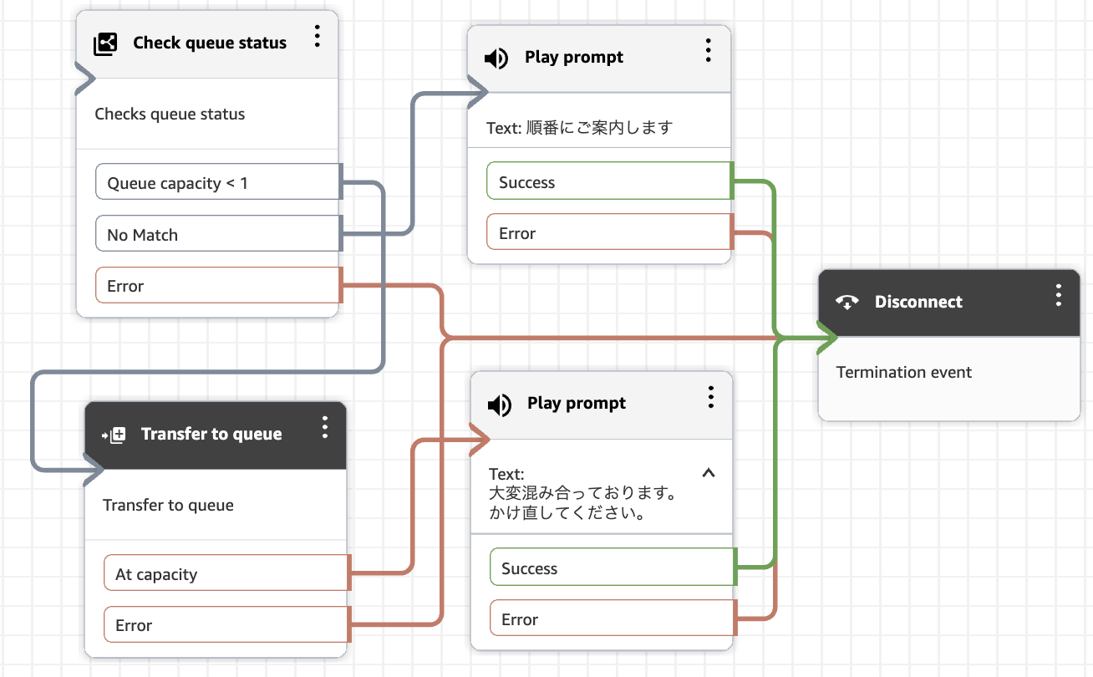Open the Disconnect block options menu

point(1059,295)
